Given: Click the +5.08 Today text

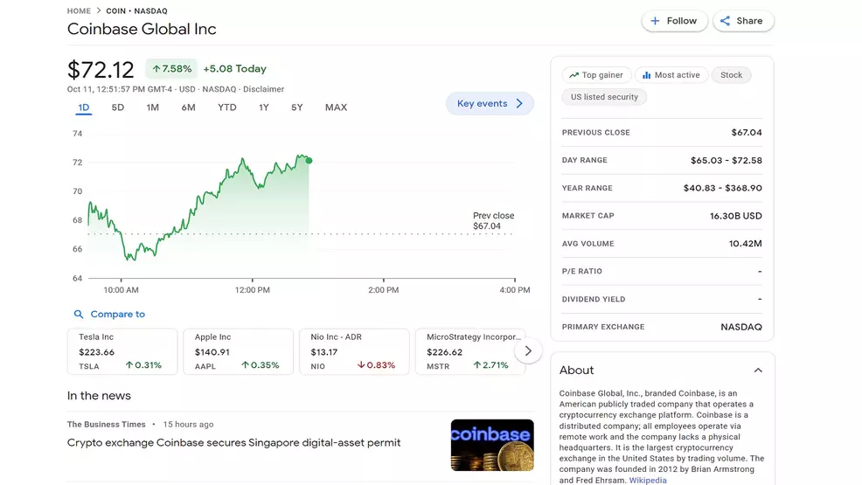Looking at the screenshot, I should (x=235, y=69).
